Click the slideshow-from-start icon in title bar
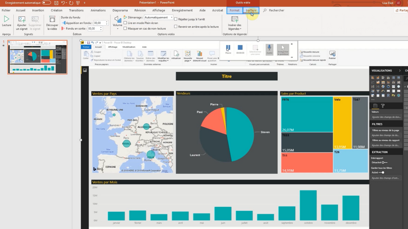 tap(78, 3)
